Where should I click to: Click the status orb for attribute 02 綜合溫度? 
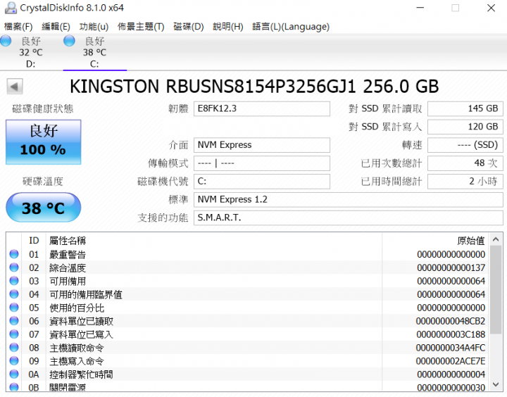[14, 267]
